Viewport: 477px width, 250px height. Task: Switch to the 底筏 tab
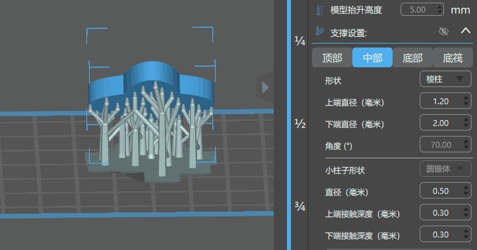(x=453, y=57)
